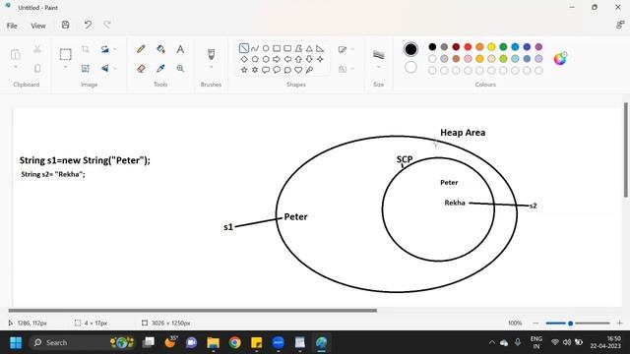Image resolution: width=630 pixels, height=354 pixels.
Task: Click the Redo arrow icon
Action: point(107,25)
